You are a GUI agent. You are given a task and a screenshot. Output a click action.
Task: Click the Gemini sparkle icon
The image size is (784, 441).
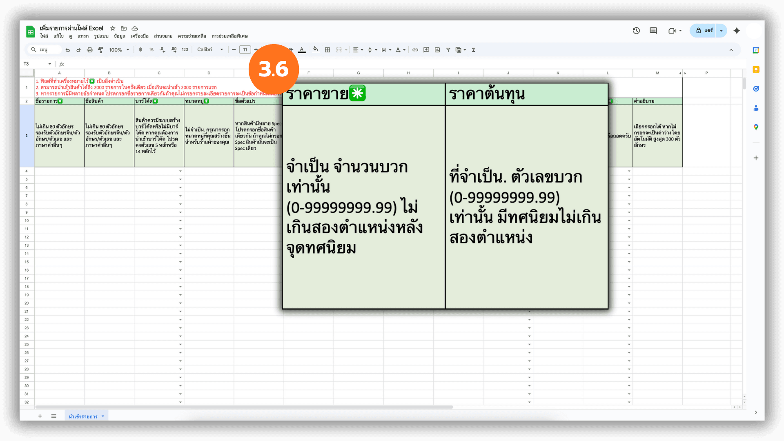[x=737, y=31]
